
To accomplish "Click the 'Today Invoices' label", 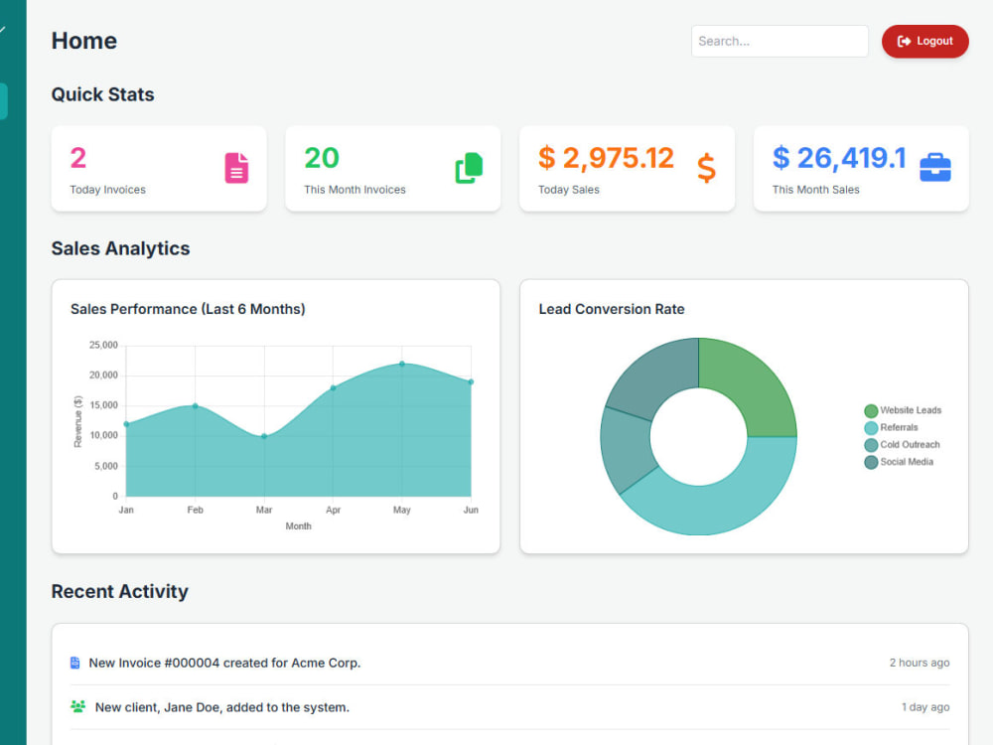I will [x=107, y=190].
